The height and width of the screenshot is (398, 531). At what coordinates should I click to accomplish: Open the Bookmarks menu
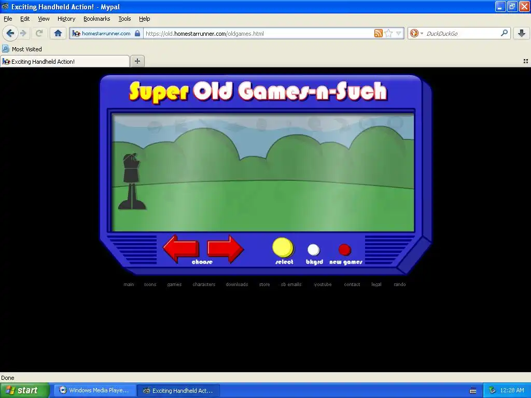(96, 19)
